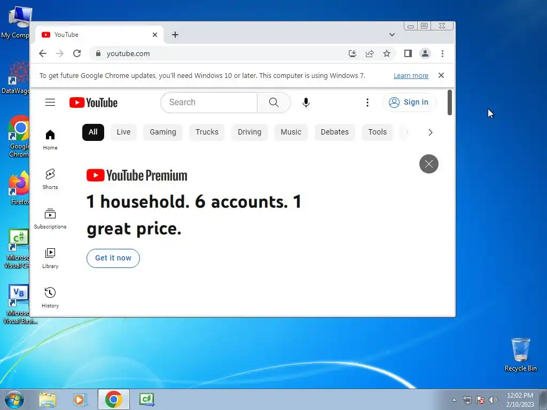Bookmark this tab with star icon

(x=387, y=53)
